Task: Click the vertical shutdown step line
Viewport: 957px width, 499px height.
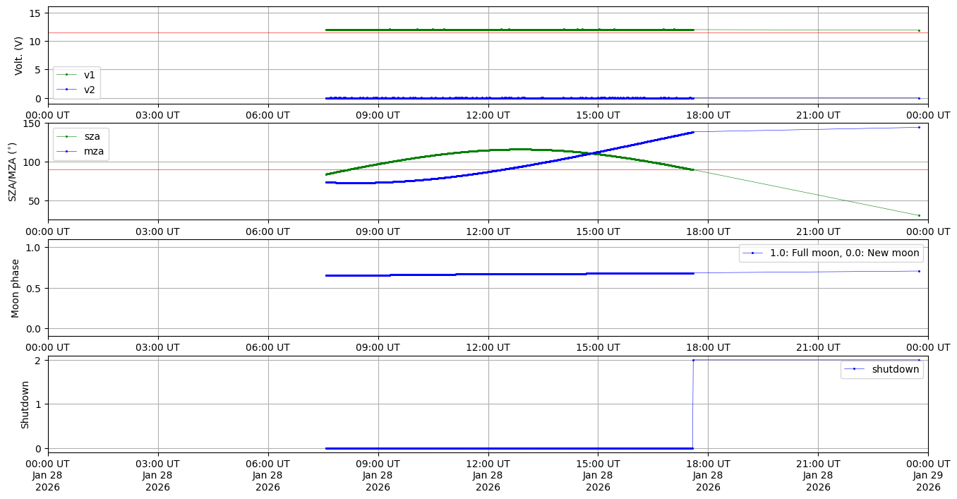Action: (693, 404)
